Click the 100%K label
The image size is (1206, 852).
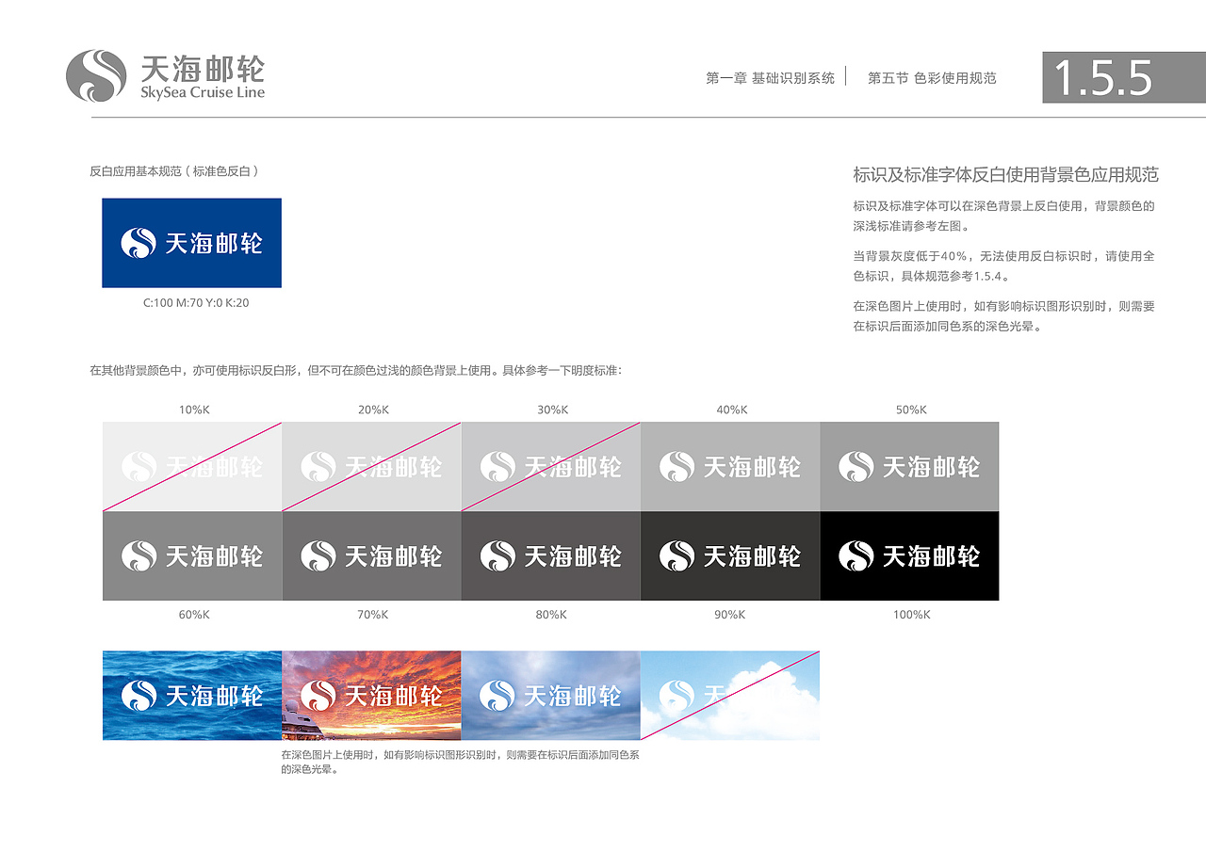coord(911,615)
